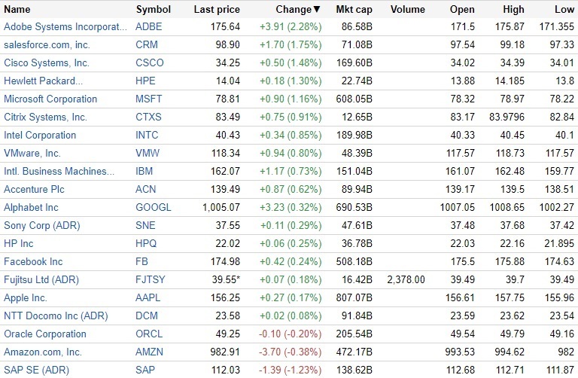Click the GOOGL ticker symbol
This screenshot has width=578, height=378.
(153, 207)
